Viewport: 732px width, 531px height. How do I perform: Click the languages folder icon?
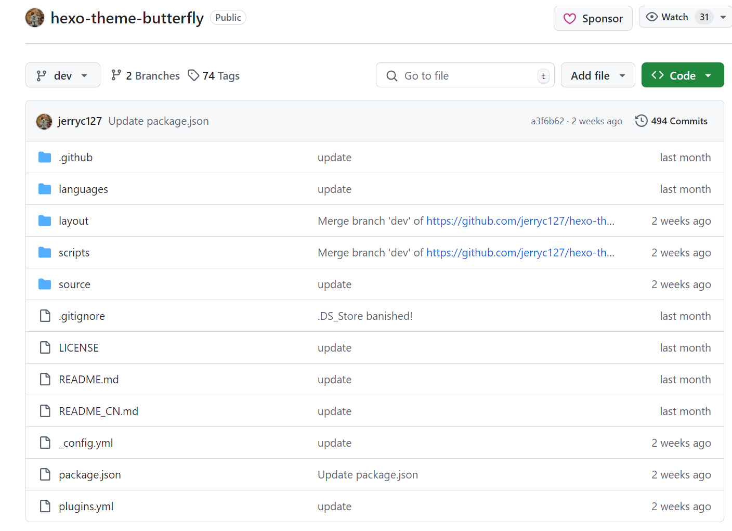coord(45,189)
